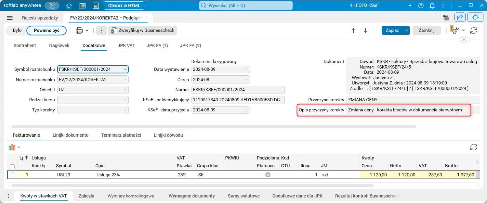This screenshot has height=203, width=487.
Task: Open the Rejestr sprzedaży tab
Action: coord(40,18)
